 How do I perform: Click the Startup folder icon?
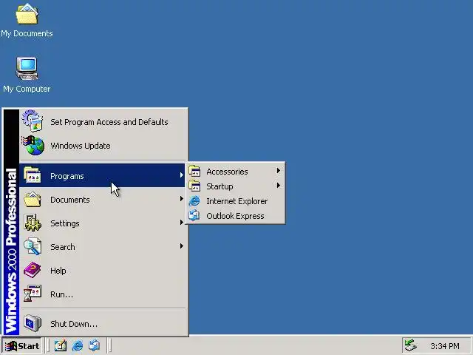pyautogui.click(x=194, y=186)
